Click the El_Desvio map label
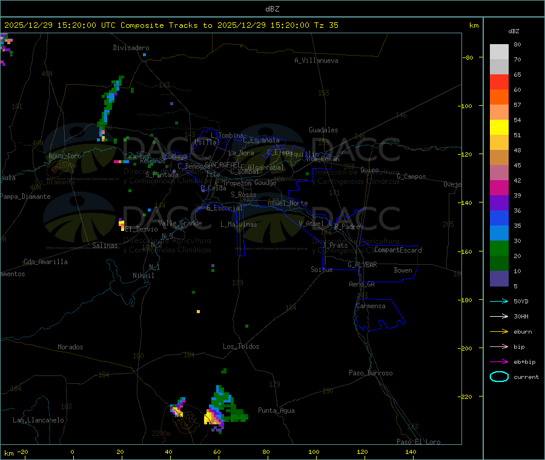This screenshot has width=545, height=460. [x=142, y=229]
